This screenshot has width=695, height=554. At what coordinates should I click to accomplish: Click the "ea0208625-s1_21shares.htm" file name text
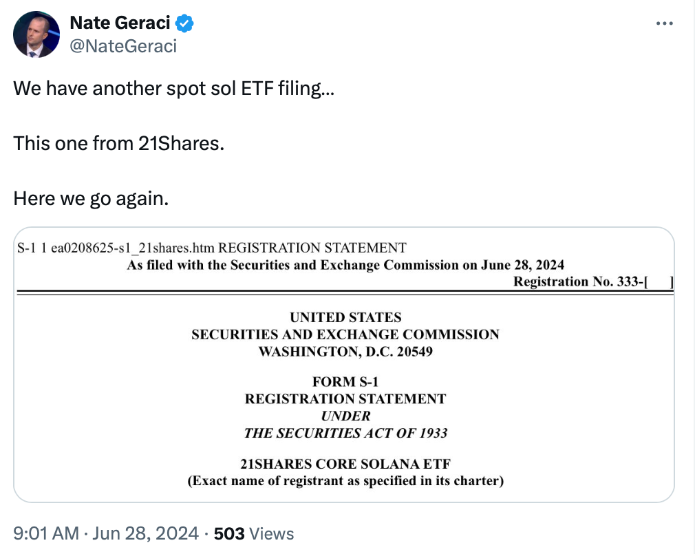point(133,248)
